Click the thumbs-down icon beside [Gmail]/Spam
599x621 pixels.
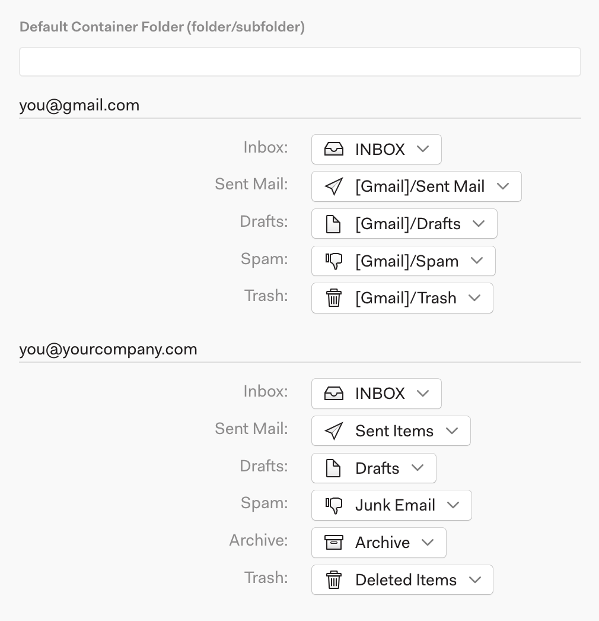(x=333, y=261)
